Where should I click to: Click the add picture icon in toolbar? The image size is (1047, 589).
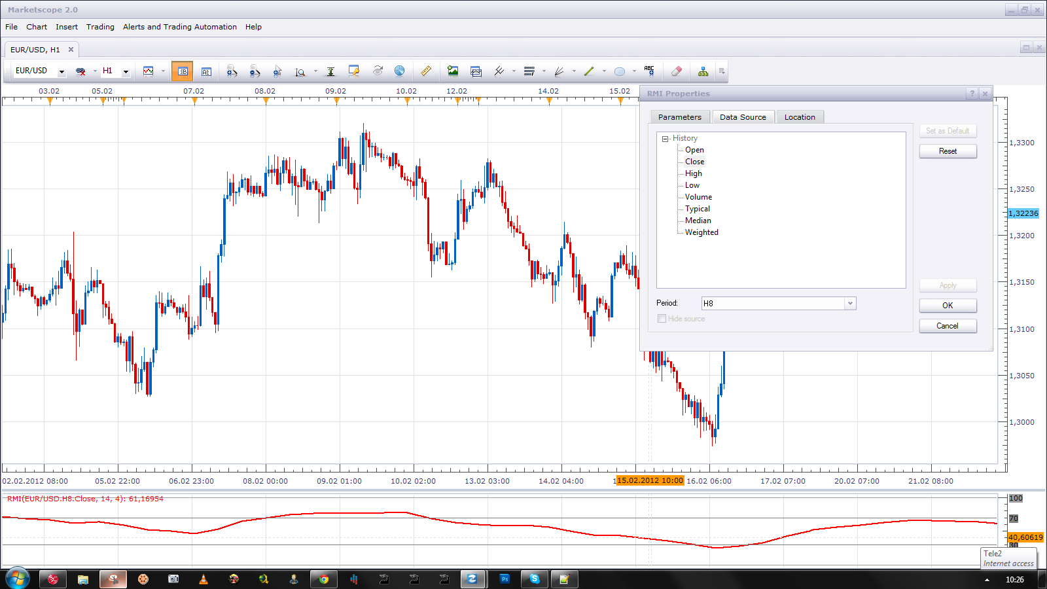click(x=452, y=71)
